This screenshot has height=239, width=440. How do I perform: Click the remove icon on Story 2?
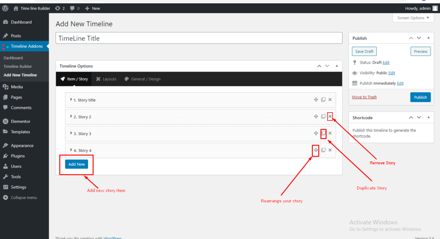[330, 117]
